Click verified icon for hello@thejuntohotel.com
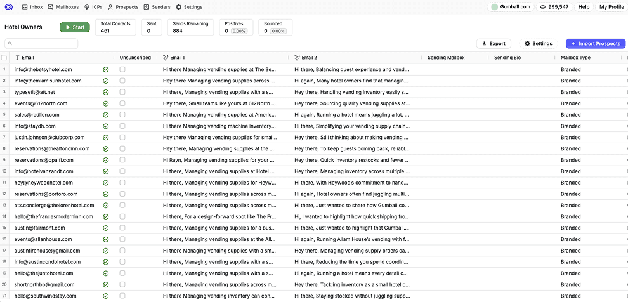This screenshot has height=302, width=628. (106, 273)
